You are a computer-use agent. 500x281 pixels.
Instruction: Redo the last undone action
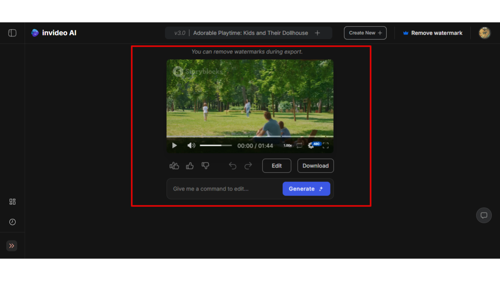[248, 165]
